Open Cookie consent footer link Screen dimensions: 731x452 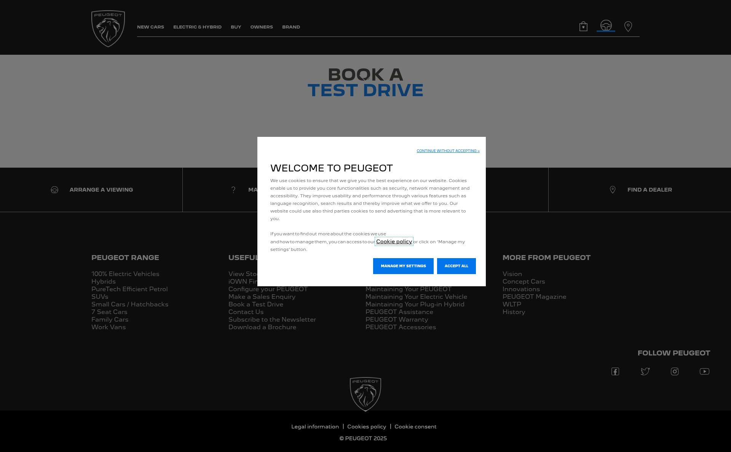tap(415, 427)
